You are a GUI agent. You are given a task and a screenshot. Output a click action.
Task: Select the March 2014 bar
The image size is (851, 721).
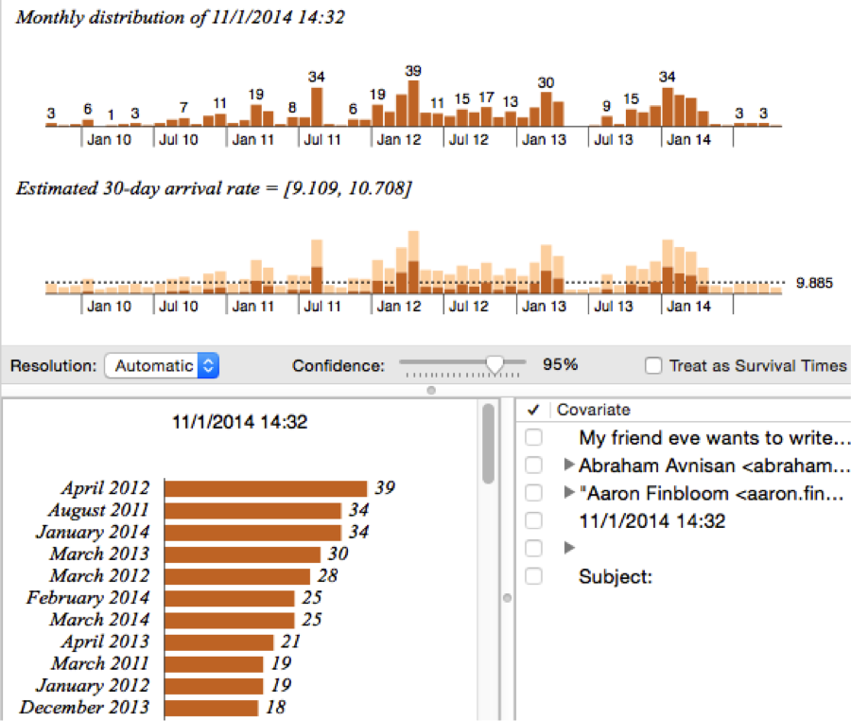[x=230, y=620]
